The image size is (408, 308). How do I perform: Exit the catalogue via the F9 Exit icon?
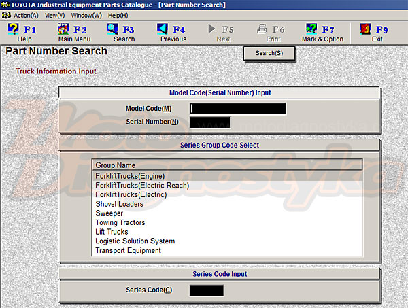366,29
